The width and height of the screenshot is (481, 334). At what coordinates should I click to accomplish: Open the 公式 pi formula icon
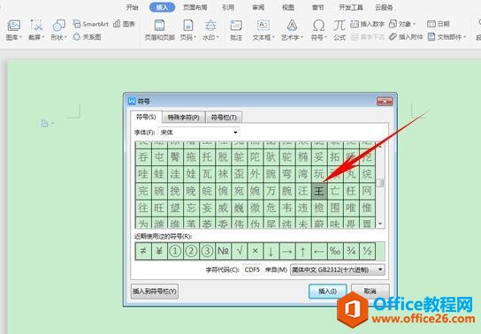click(x=340, y=26)
